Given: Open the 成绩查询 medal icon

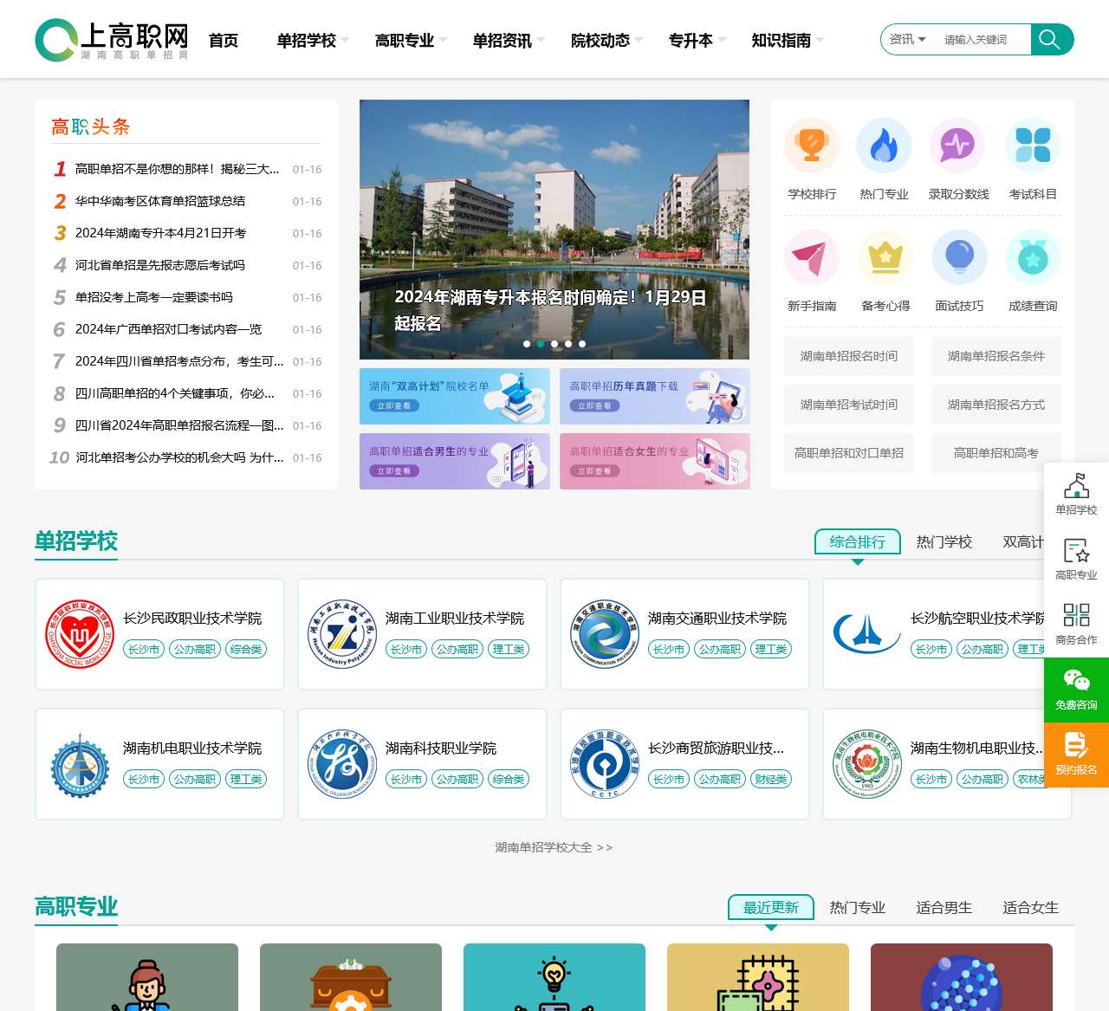Looking at the screenshot, I should tap(1033, 257).
